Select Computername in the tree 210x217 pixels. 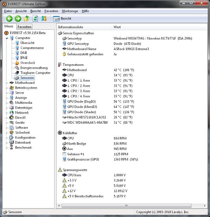(x=32, y=48)
